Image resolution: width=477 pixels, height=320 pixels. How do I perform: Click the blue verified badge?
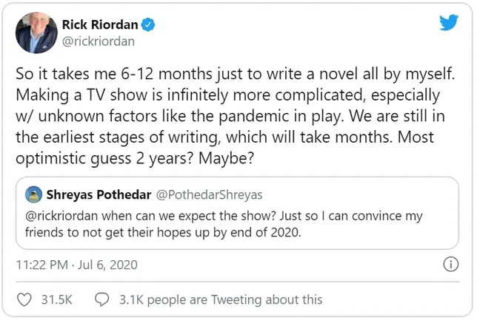click(x=149, y=24)
